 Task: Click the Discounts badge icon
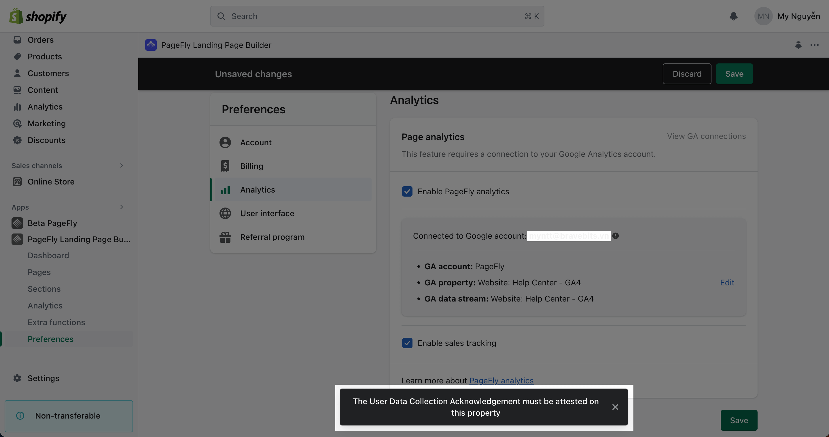pyautogui.click(x=17, y=140)
